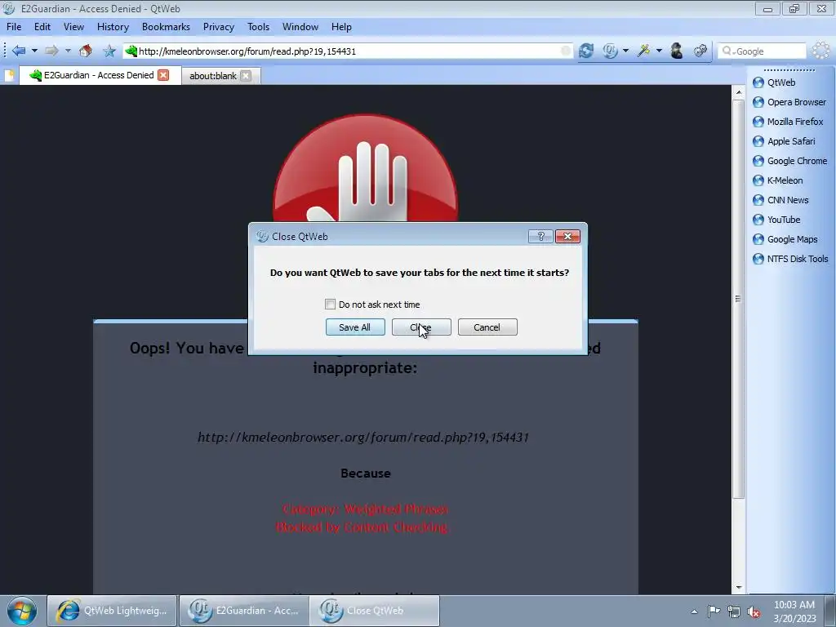Screen dimensions: 836x627
Task: Click the blocked URL text on page
Action: tap(363, 438)
